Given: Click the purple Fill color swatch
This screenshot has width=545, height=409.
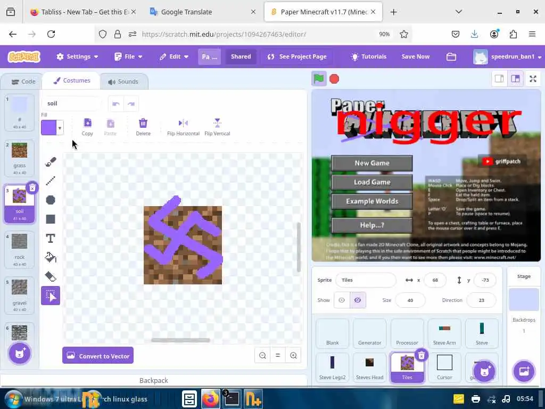Looking at the screenshot, I should (x=48, y=128).
